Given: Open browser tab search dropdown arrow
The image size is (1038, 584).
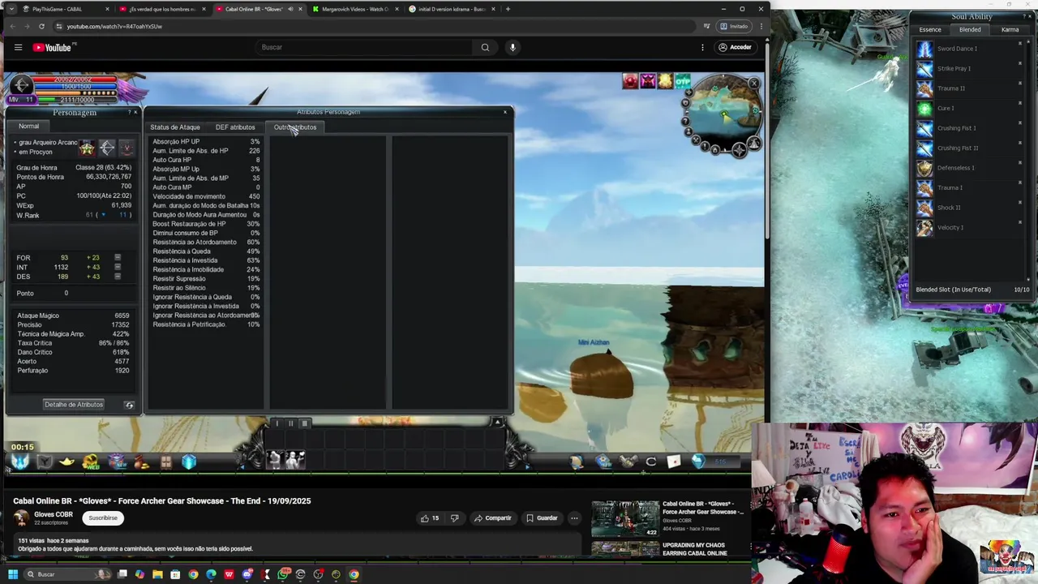Looking at the screenshot, I should (x=11, y=9).
